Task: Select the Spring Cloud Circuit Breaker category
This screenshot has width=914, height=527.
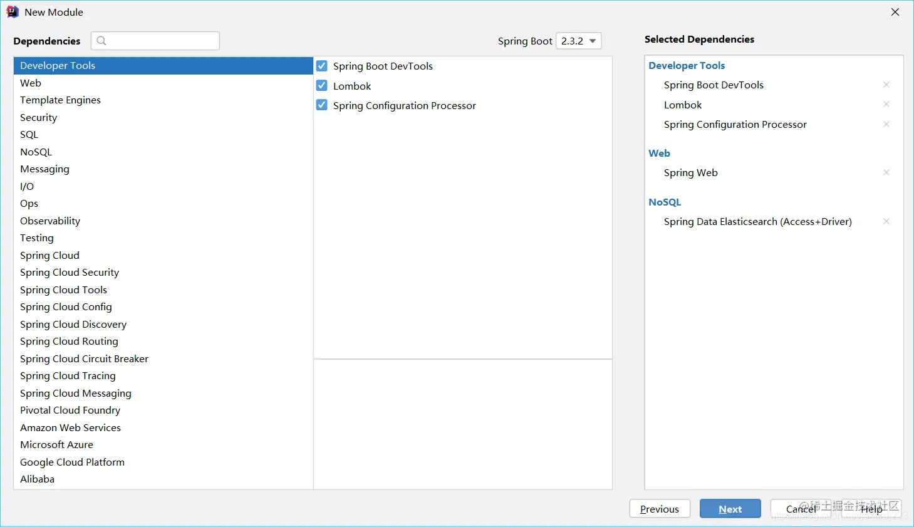Action: tap(164, 358)
